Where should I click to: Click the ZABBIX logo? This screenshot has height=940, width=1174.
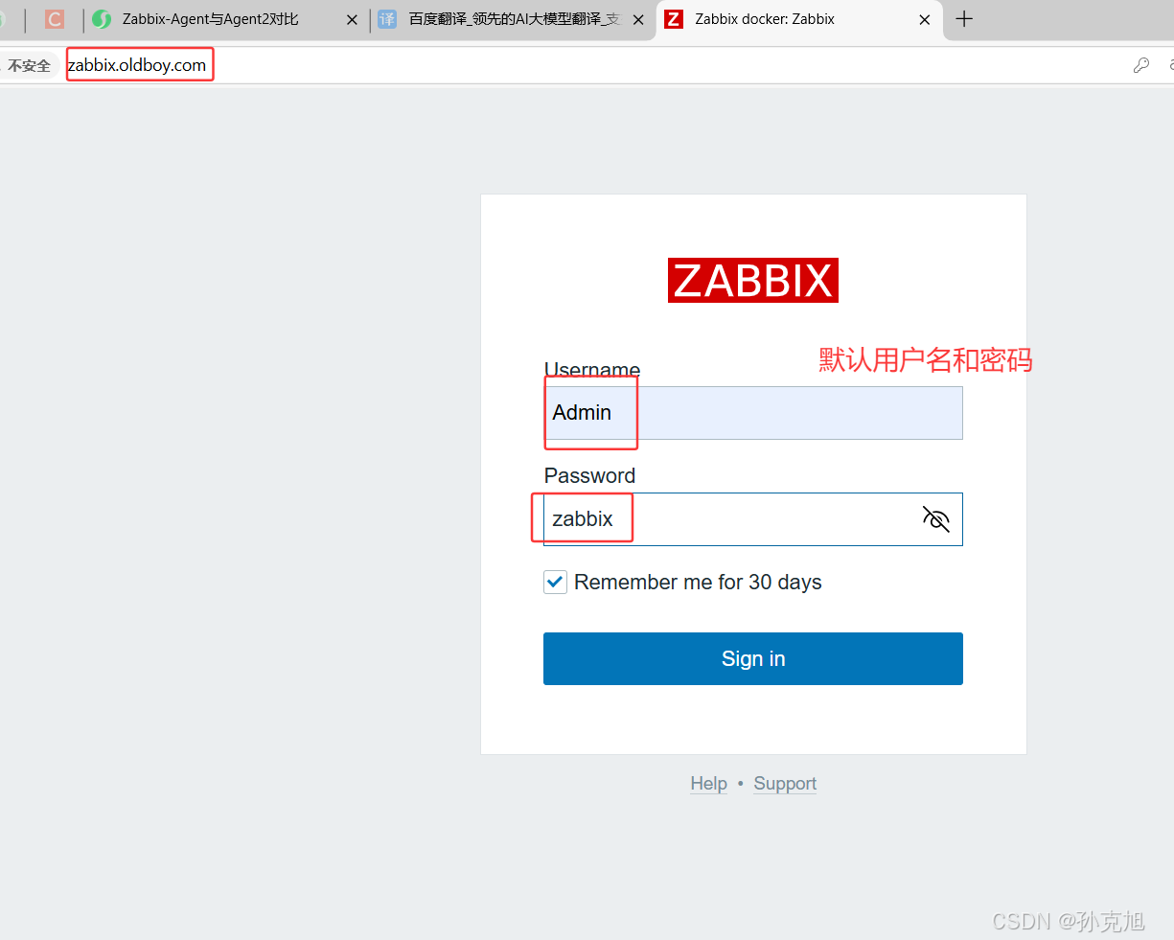pos(753,280)
